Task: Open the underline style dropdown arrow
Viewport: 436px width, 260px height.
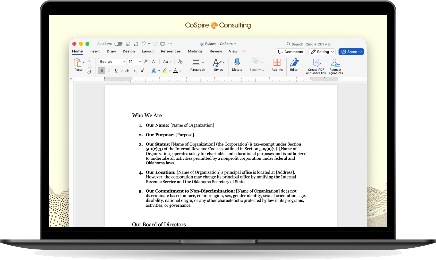Action: click(x=122, y=71)
